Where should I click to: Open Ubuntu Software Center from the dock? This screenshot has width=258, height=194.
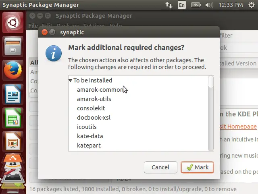tap(13, 158)
